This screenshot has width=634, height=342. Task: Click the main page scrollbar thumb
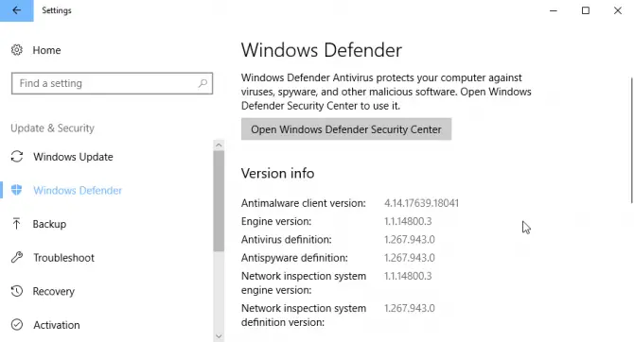pos(631,140)
